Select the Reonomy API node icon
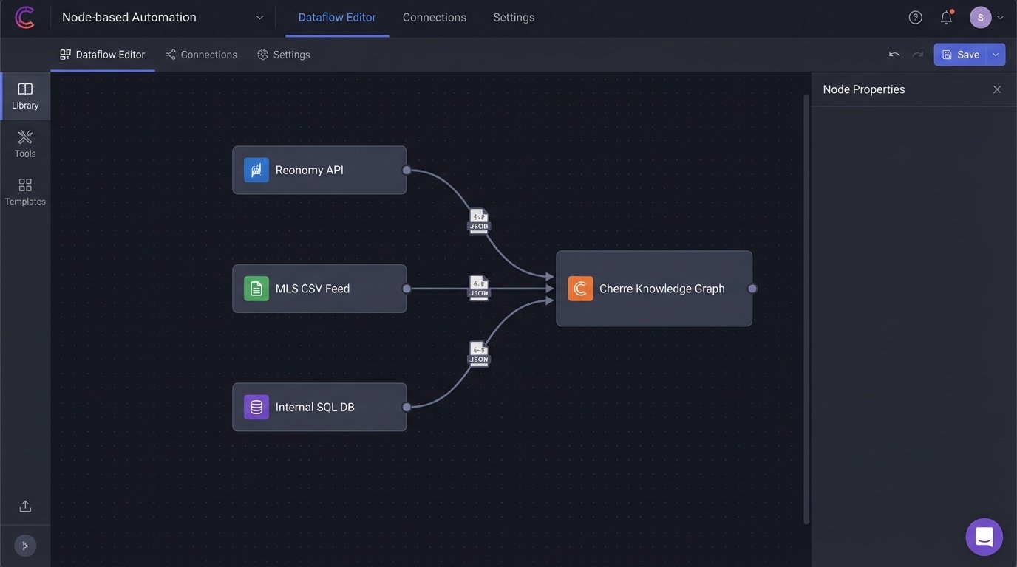 click(255, 169)
